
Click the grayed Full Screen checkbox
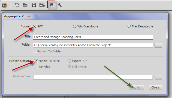pos(69,67)
